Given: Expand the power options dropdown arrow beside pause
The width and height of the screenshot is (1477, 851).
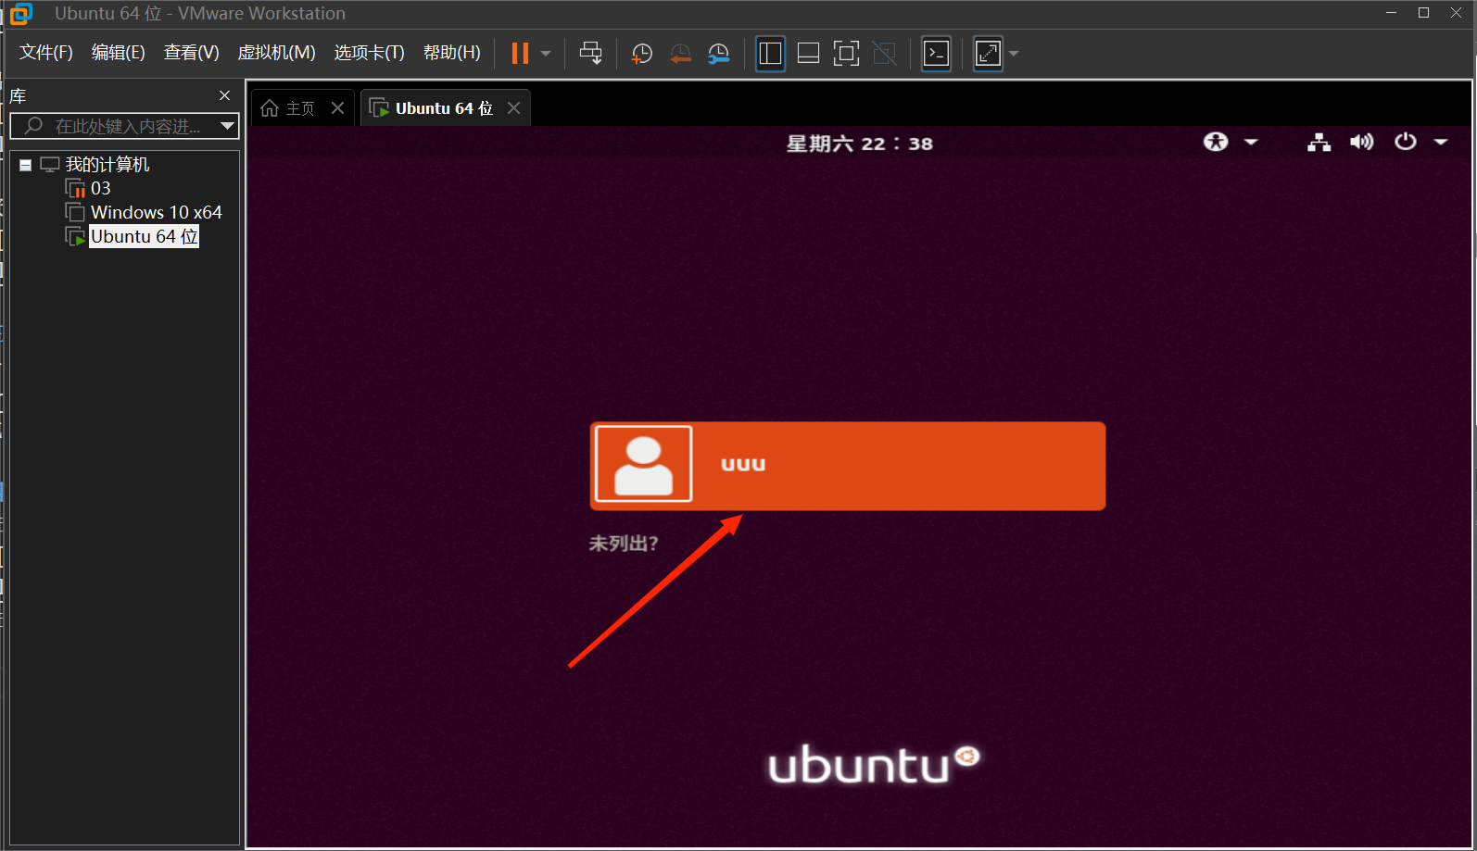Looking at the screenshot, I should [546, 54].
